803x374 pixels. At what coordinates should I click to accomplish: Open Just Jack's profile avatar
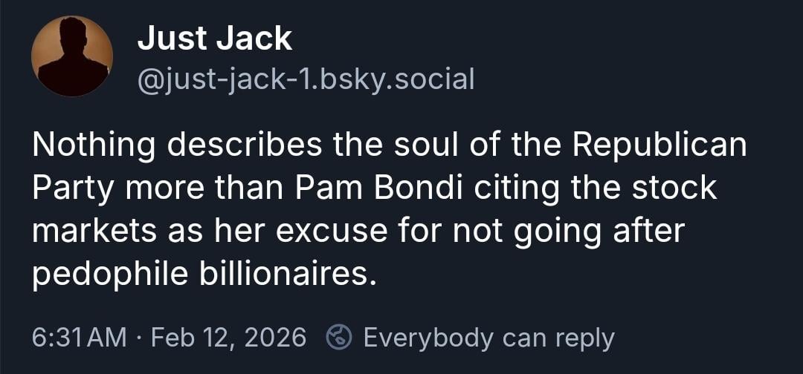[x=71, y=56]
